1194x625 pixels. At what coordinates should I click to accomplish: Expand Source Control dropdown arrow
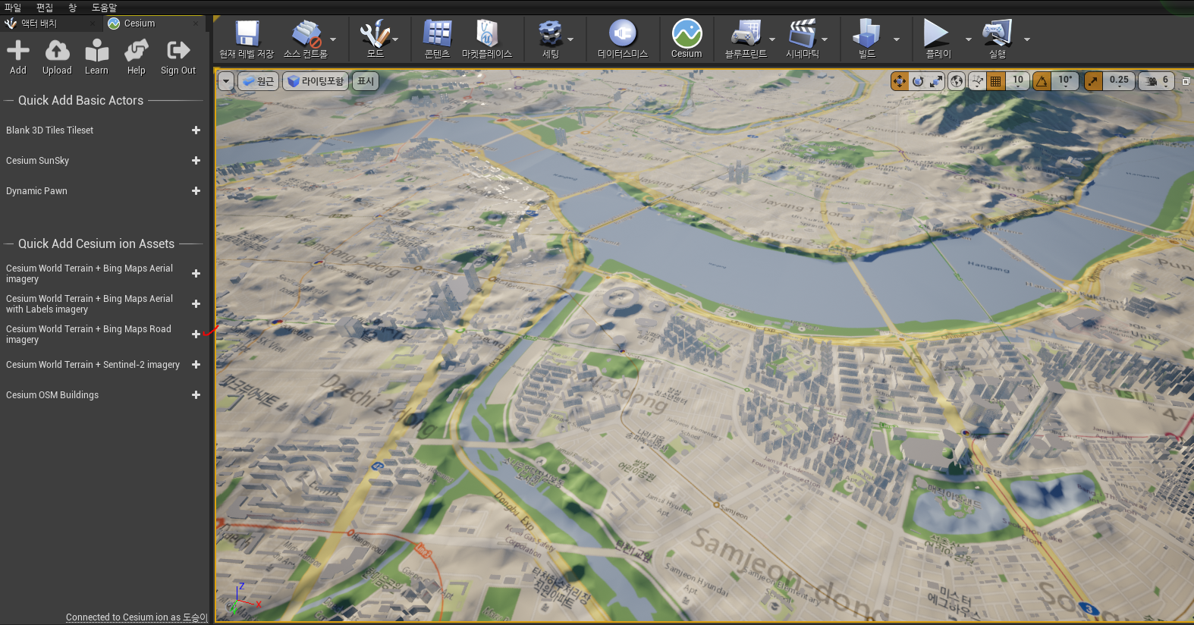click(x=333, y=39)
